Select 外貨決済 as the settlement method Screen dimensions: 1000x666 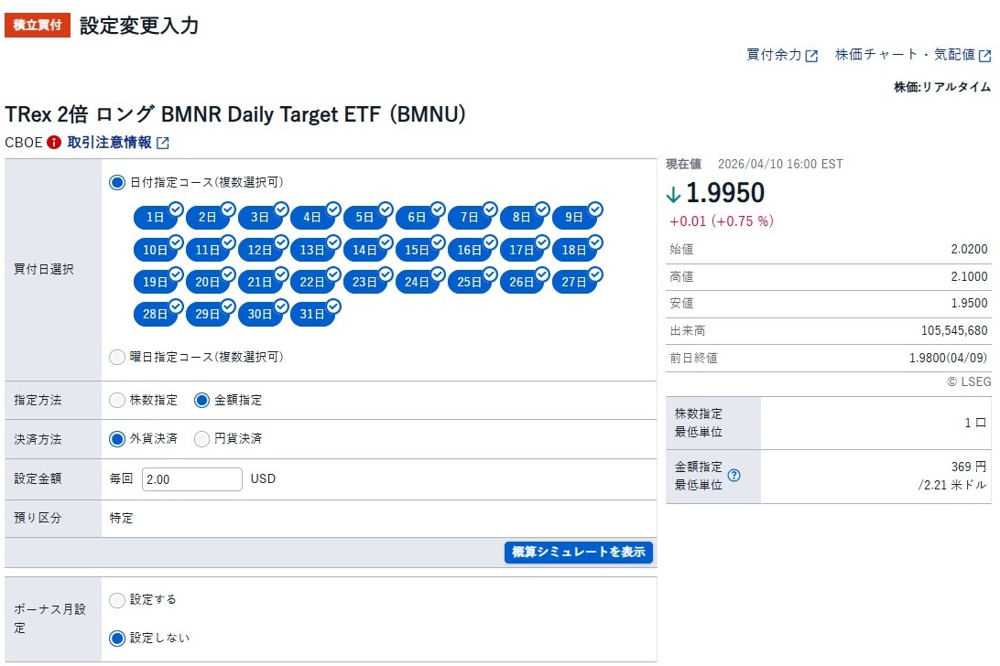point(117,439)
